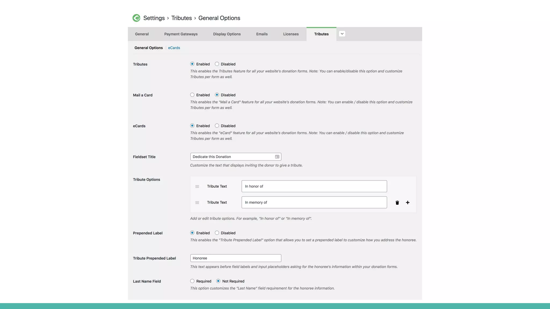Go to the Licenses tab
This screenshot has height=309, width=550.
291,34
